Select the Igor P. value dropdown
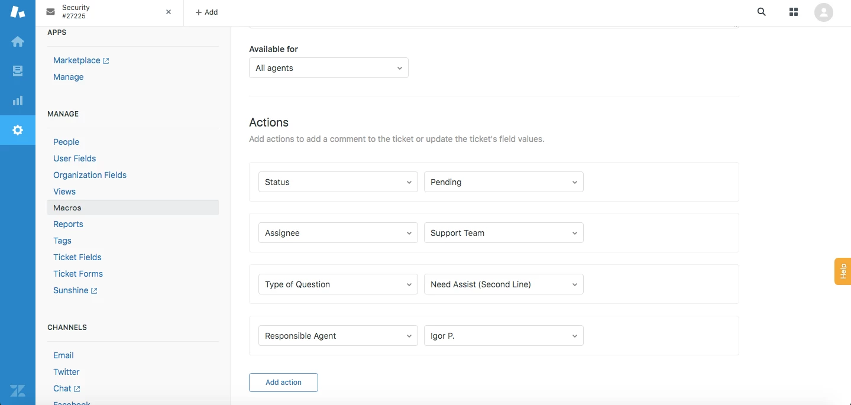851x405 pixels. (503, 336)
